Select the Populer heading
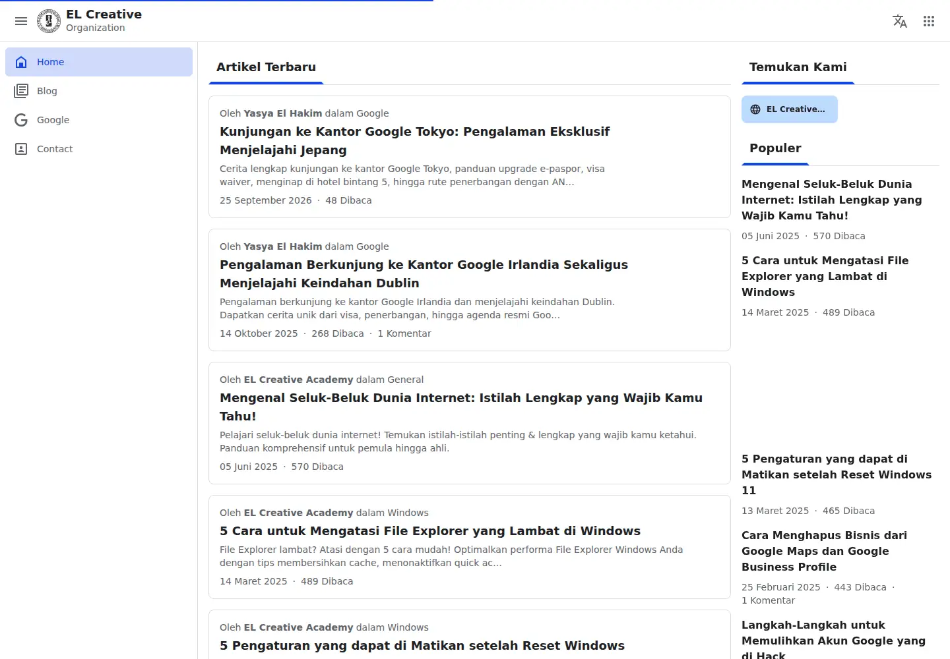The height and width of the screenshot is (659, 950). click(x=775, y=148)
